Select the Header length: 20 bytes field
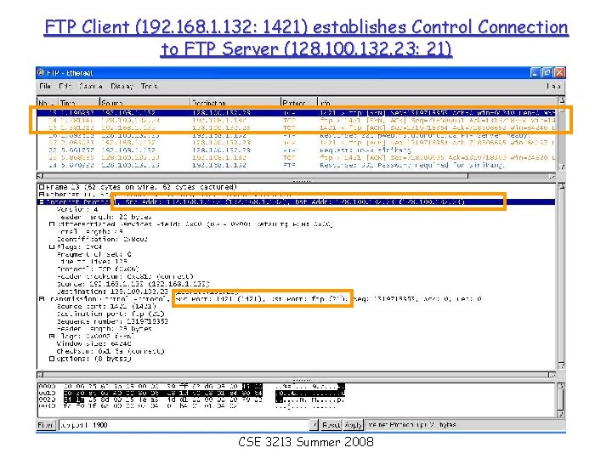This screenshot has height=459, width=612. (x=104, y=217)
